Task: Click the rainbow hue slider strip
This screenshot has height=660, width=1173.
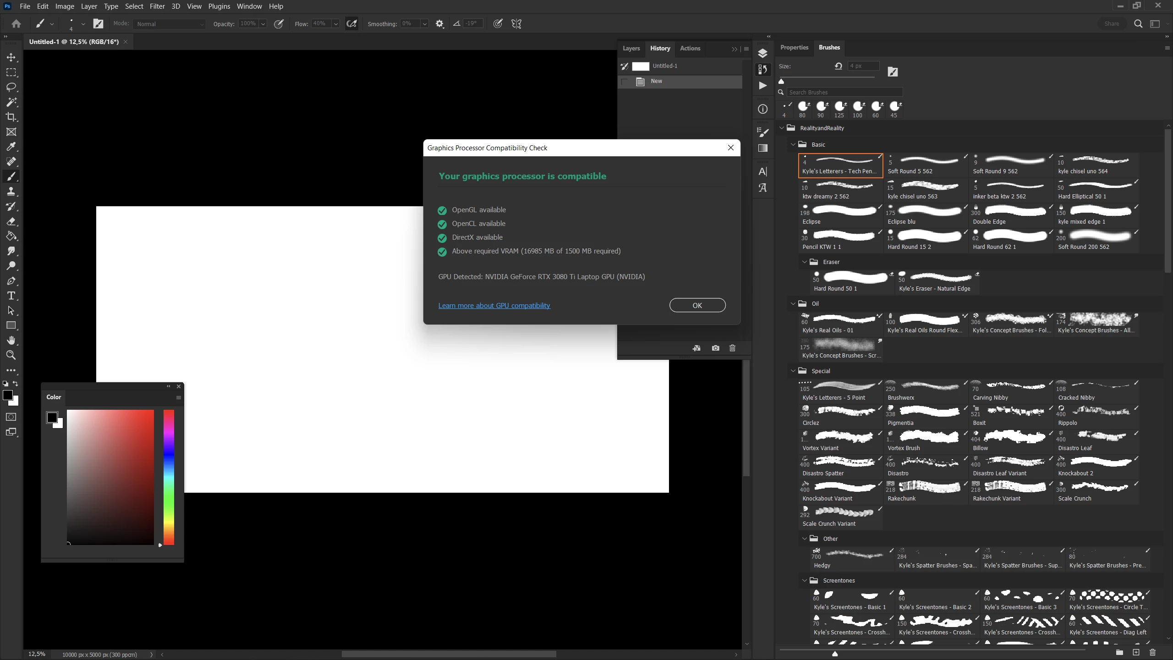Action: point(169,477)
